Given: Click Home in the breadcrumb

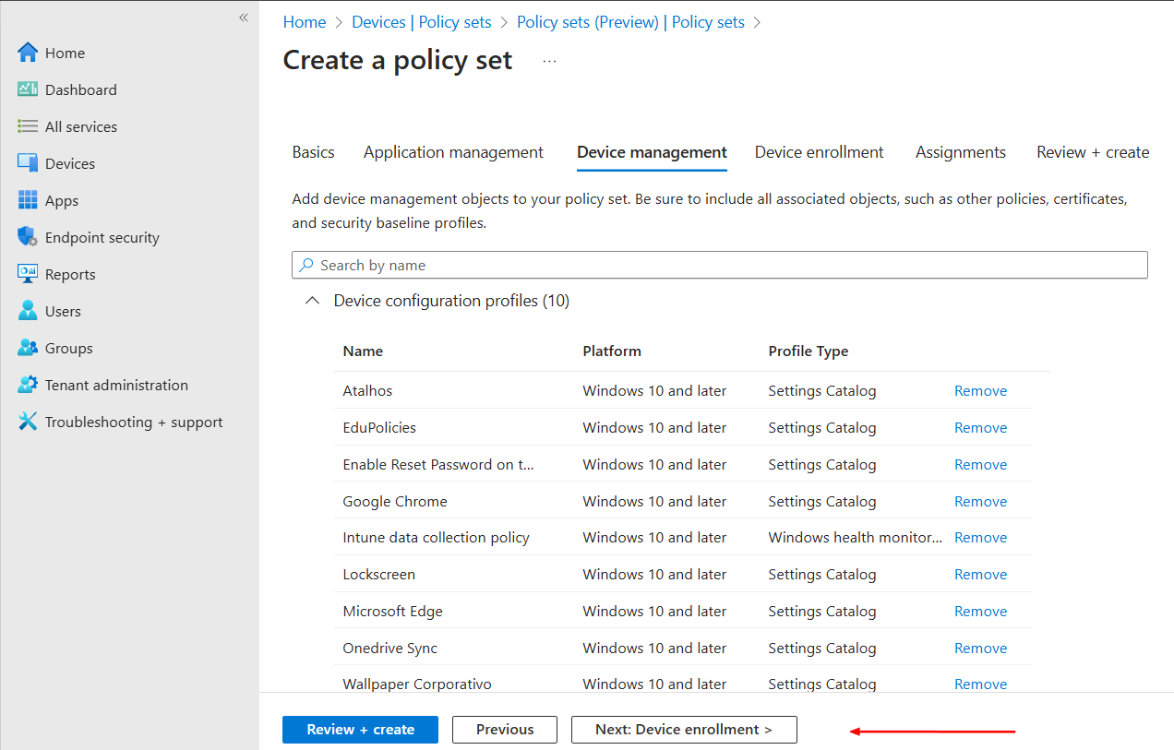Looking at the screenshot, I should tap(305, 22).
